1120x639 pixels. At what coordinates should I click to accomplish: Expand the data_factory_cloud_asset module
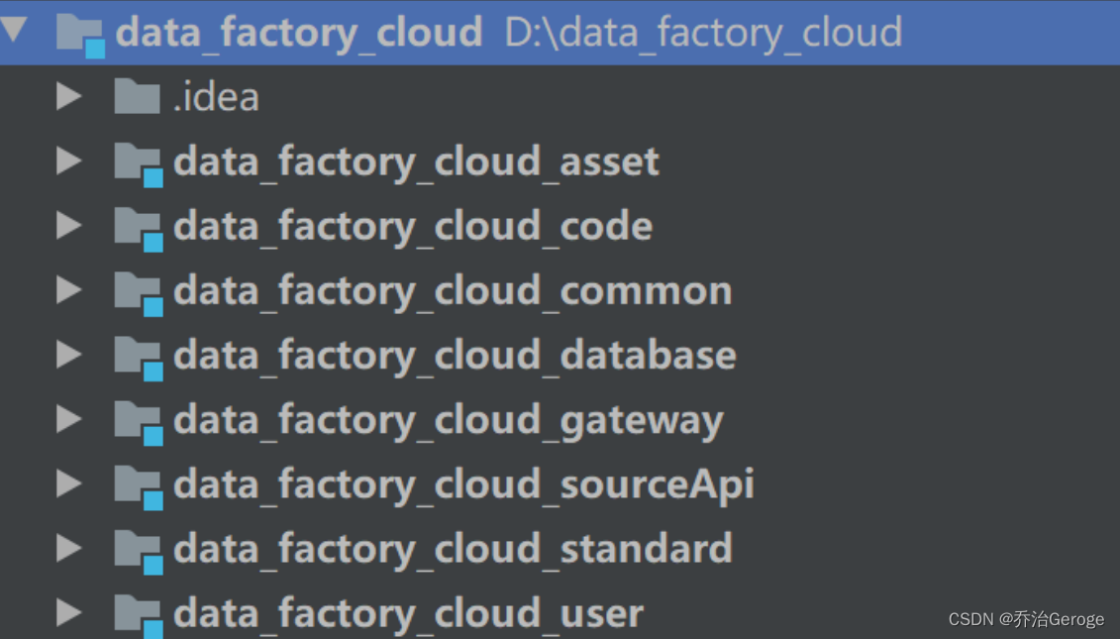(x=67, y=161)
